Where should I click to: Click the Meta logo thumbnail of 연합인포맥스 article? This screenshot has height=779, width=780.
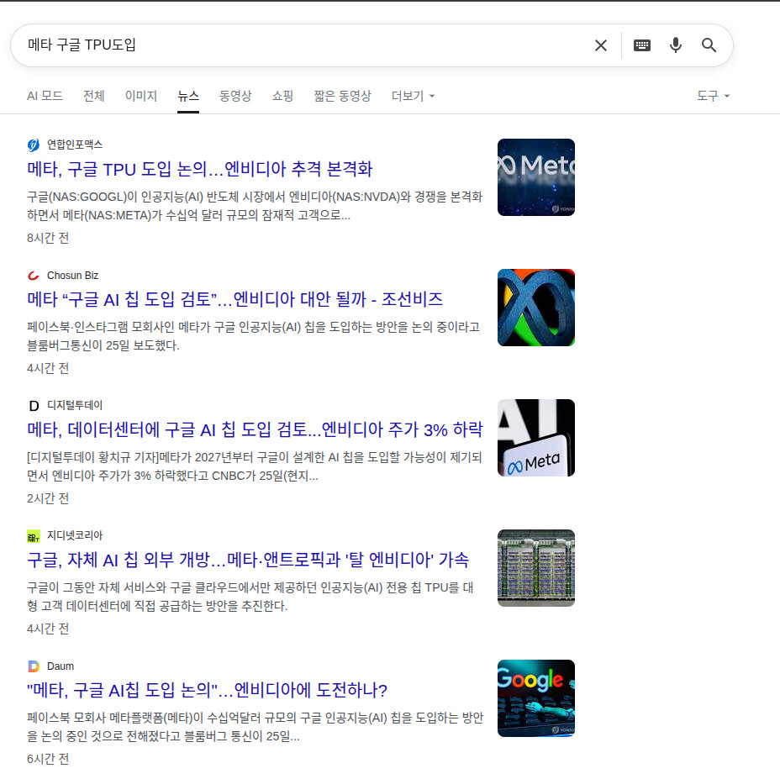point(535,177)
